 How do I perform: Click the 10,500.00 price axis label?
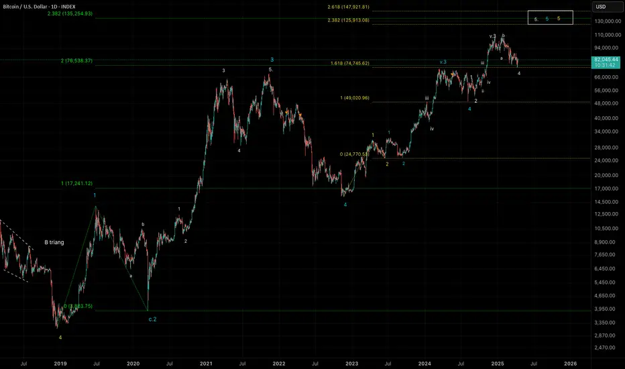(606, 229)
